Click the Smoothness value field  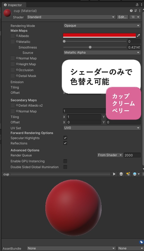pyautogui.click(x=134, y=47)
